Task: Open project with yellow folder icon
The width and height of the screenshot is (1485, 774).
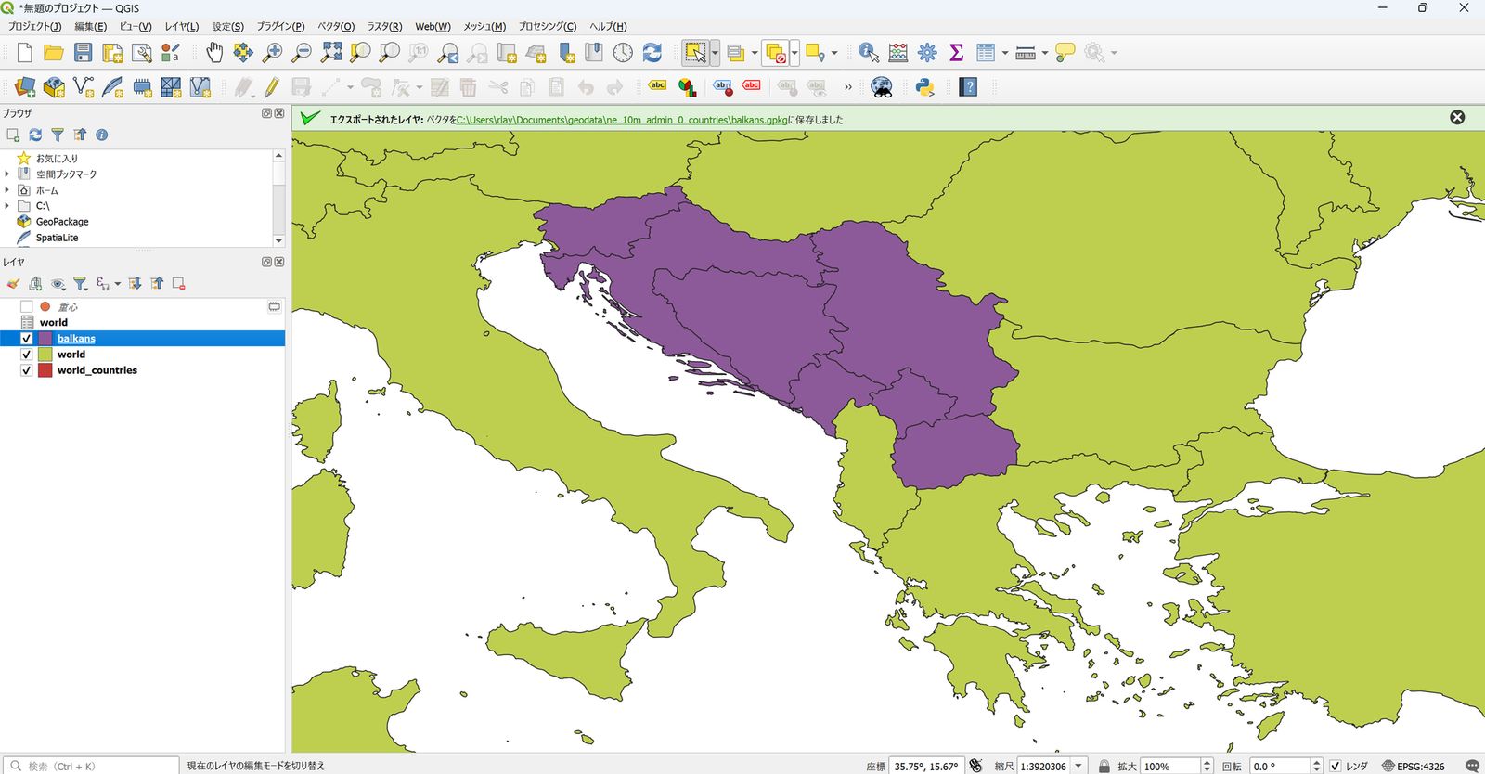Action: point(54,53)
